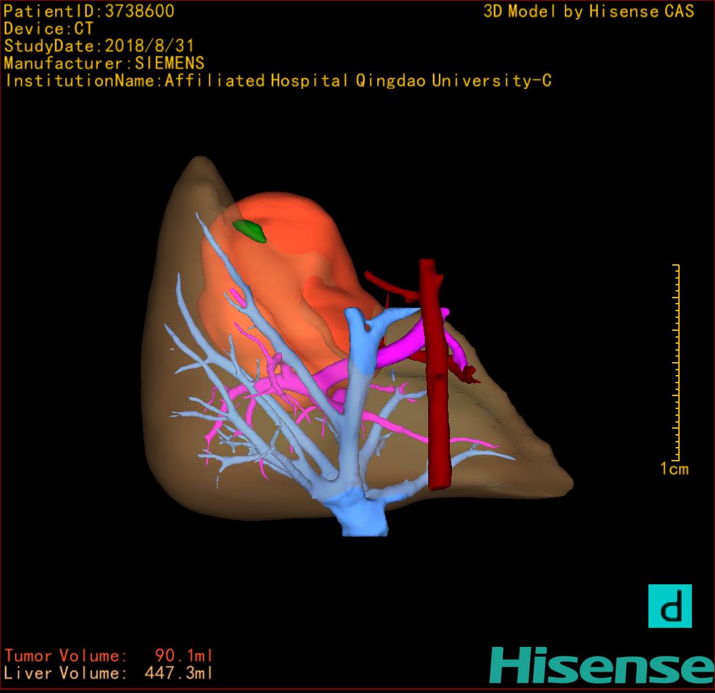The image size is (715, 693).
Task: Click the red Tumor Volume readout
Action: pyautogui.click(x=109, y=656)
